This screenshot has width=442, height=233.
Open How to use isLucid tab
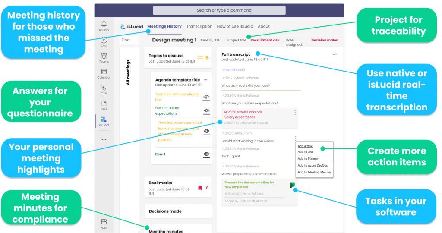tap(235, 26)
